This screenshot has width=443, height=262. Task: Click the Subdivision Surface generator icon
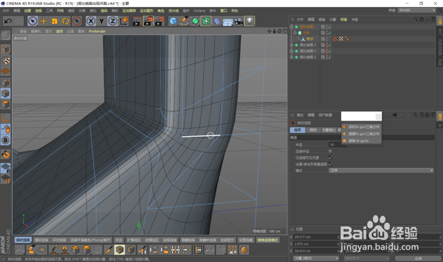point(195,21)
